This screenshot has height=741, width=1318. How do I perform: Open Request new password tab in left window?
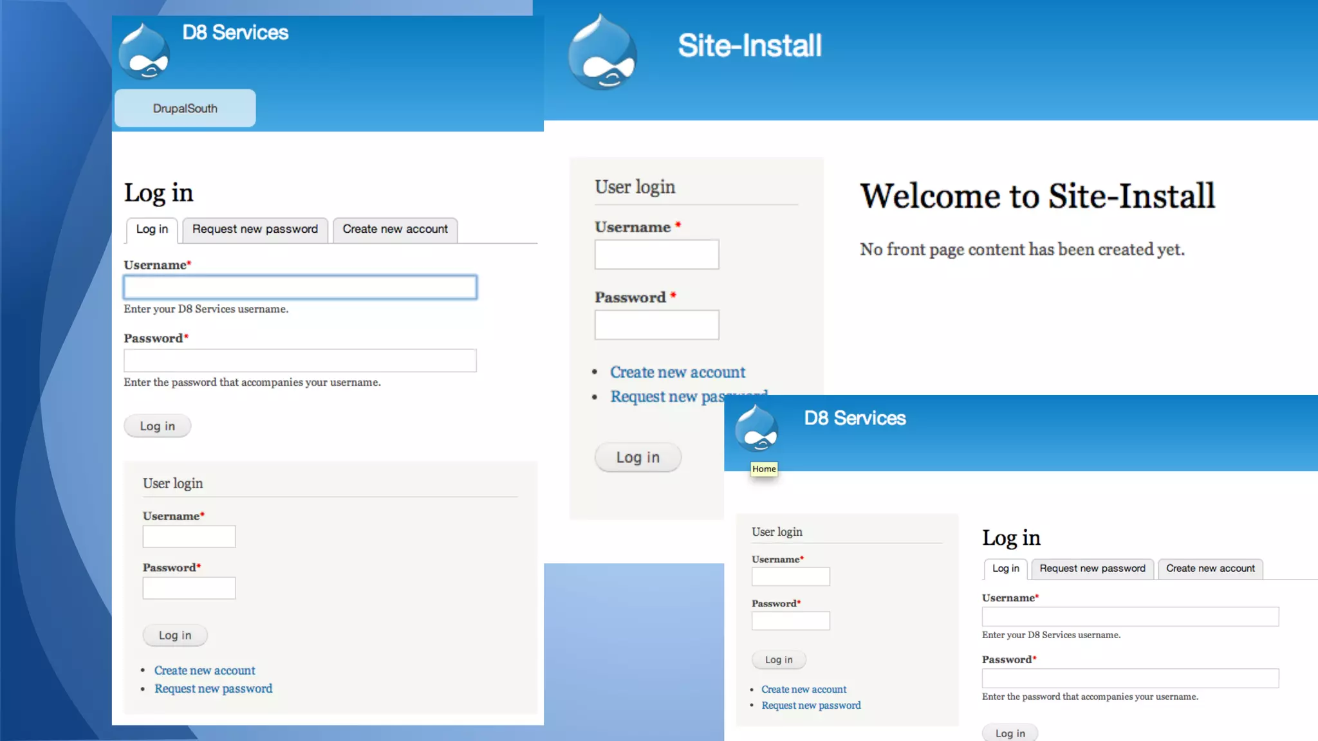coord(255,230)
